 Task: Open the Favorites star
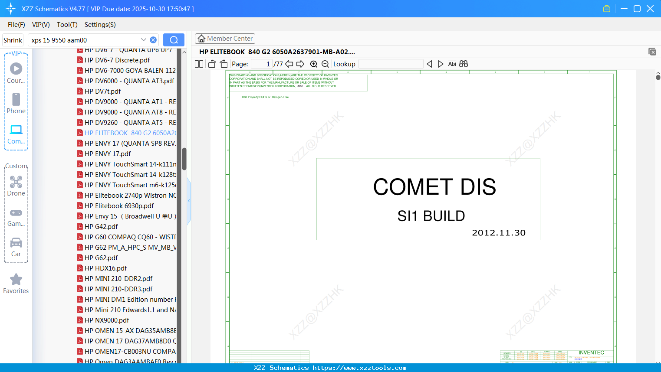[x=16, y=284]
